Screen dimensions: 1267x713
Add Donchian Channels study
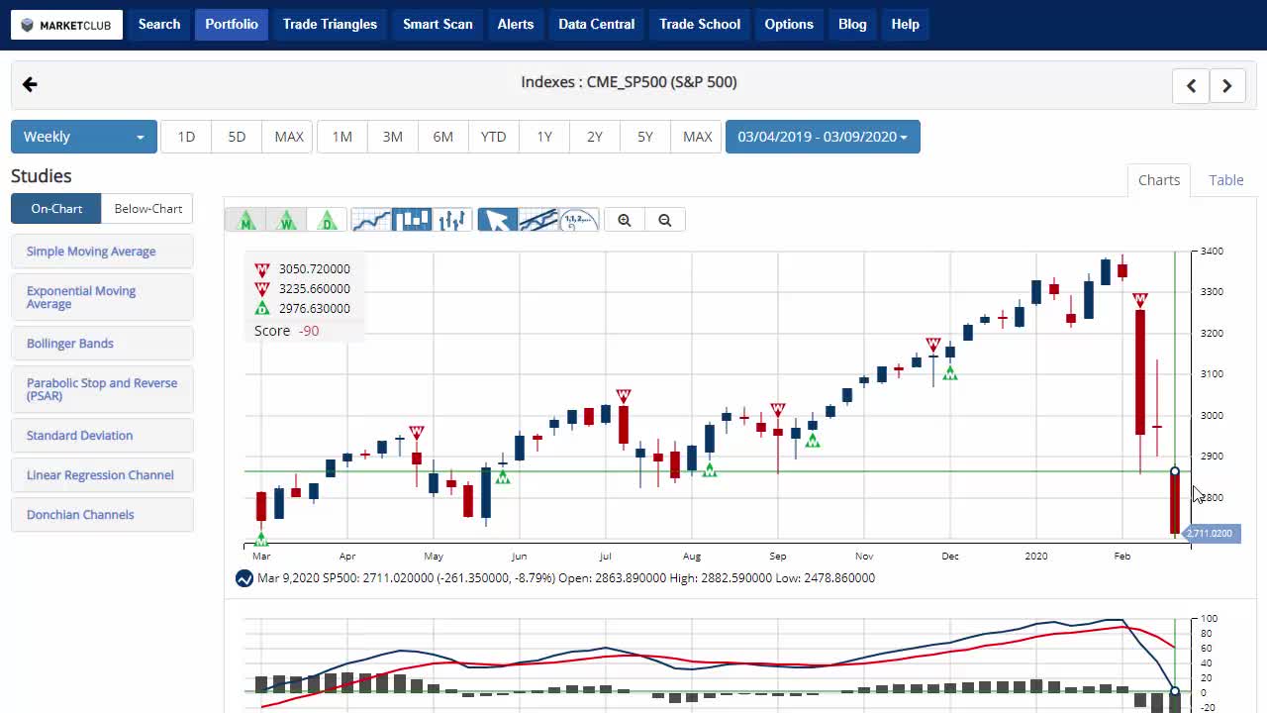click(x=102, y=515)
